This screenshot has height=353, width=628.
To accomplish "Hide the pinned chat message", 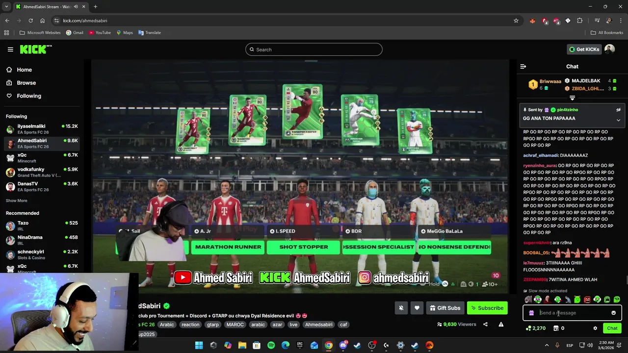I will coord(618,110).
